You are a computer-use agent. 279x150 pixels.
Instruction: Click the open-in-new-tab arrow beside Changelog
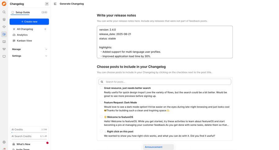tap(47, 4)
